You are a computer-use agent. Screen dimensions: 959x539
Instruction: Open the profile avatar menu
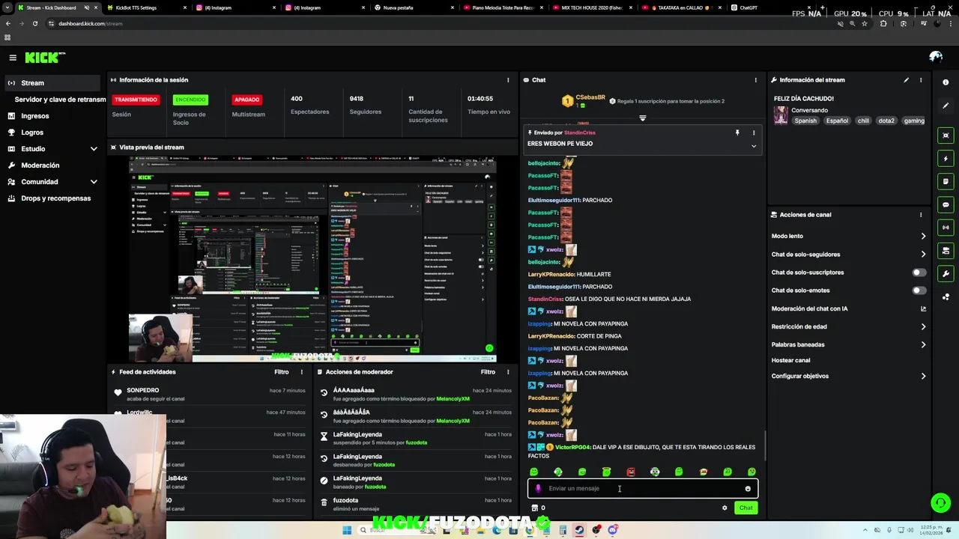pos(936,57)
